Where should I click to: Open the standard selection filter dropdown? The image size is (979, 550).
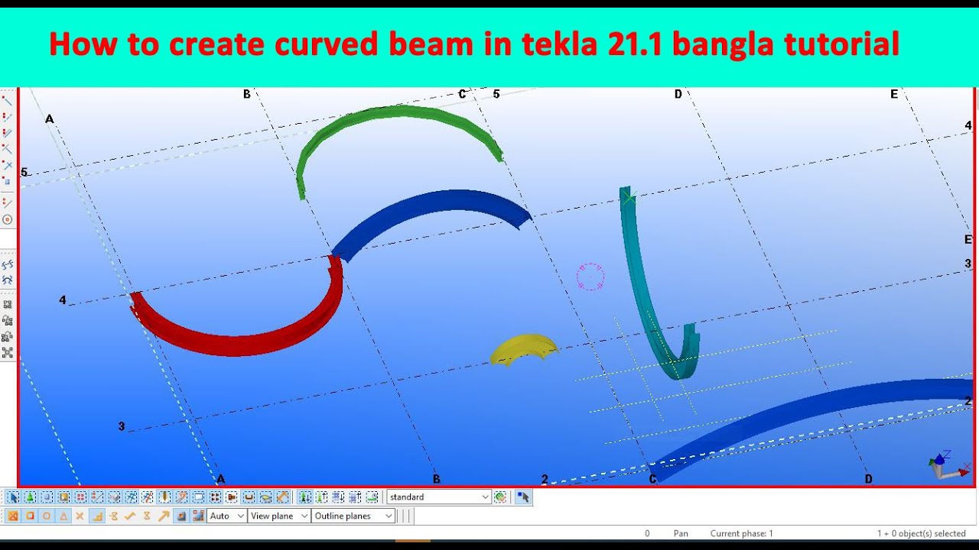coord(439,497)
